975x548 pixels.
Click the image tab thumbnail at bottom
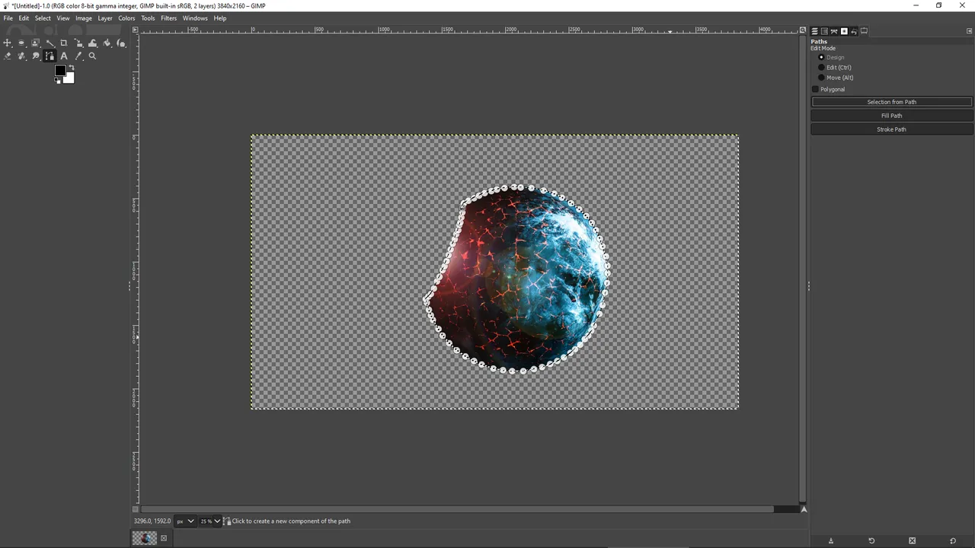144,538
